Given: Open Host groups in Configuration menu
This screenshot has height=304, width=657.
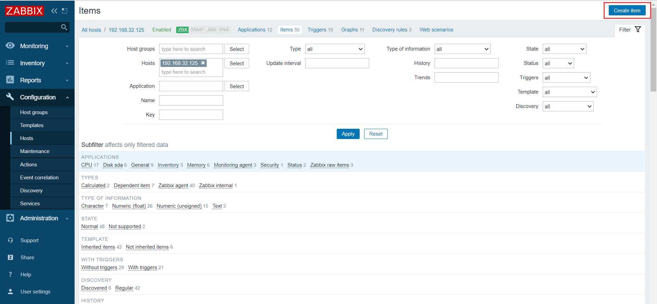Looking at the screenshot, I should pos(42,112).
